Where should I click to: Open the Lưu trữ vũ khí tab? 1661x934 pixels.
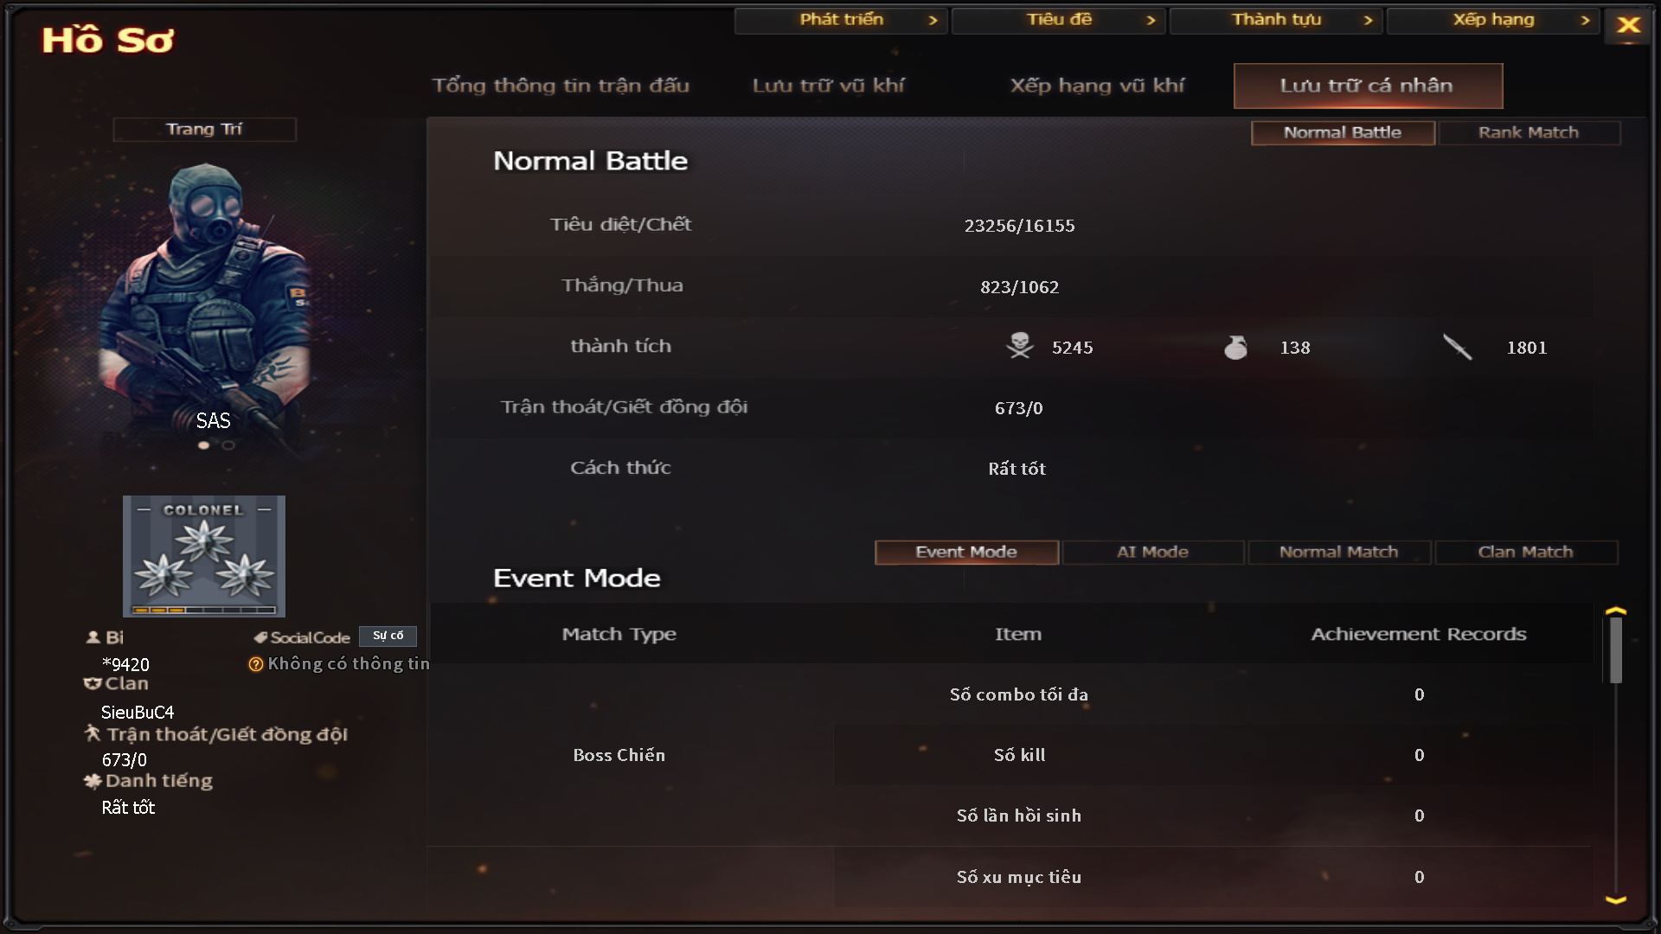(x=828, y=86)
